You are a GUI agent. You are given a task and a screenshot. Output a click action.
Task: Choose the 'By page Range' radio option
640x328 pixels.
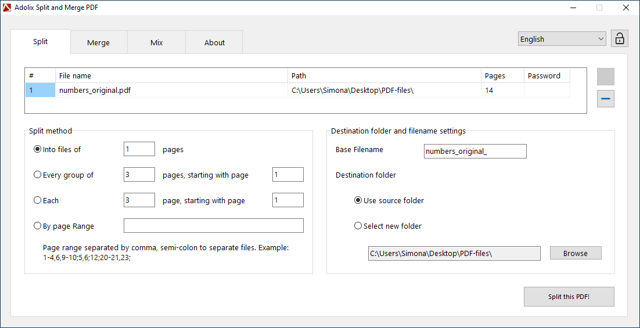pyautogui.click(x=38, y=226)
